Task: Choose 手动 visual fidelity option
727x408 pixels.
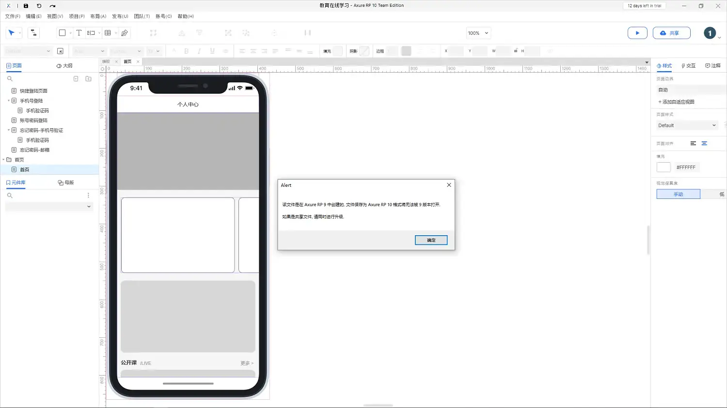Action: (678, 194)
